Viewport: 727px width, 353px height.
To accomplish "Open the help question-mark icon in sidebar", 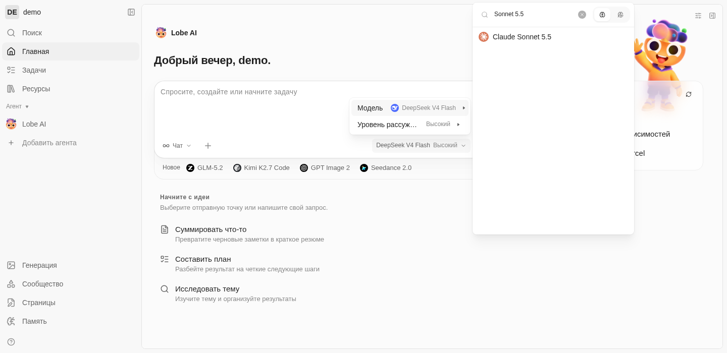I will (x=11, y=342).
